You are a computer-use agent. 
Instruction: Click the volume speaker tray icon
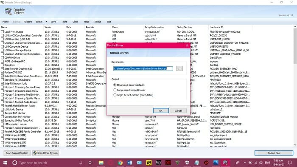point(261,163)
